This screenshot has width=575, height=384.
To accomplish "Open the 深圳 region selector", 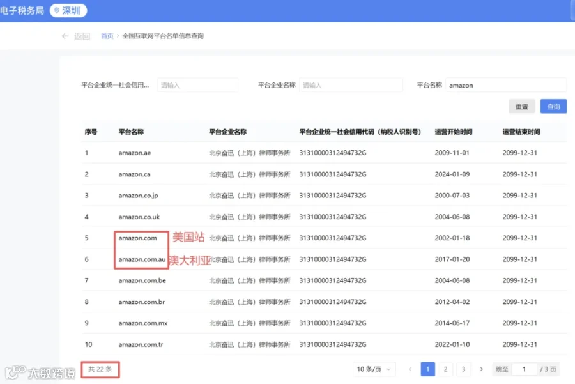I will 68,11.
